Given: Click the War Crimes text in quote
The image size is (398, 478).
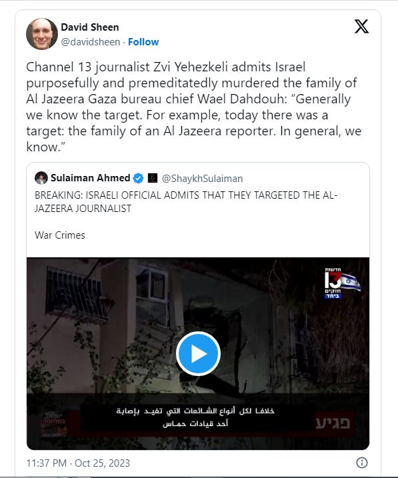Looking at the screenshot, I should [60, 235].
